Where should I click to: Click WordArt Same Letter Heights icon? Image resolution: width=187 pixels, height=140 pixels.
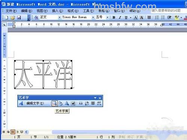pos(81,103)
